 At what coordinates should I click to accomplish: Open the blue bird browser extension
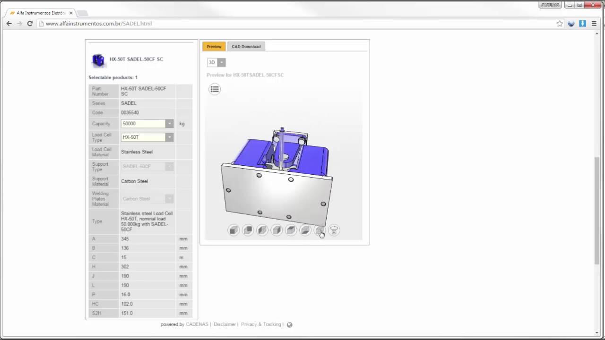(x=571, y=23)
